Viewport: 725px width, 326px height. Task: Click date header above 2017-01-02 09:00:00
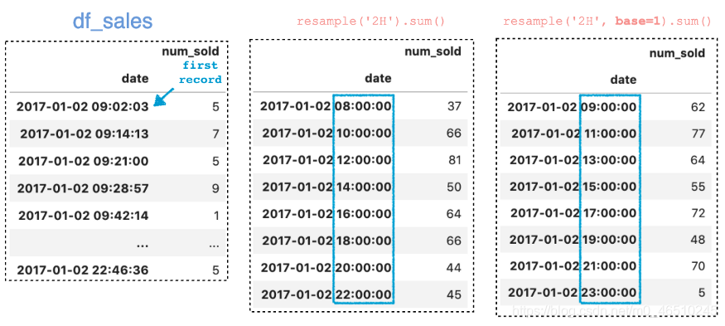pos(623,80)
